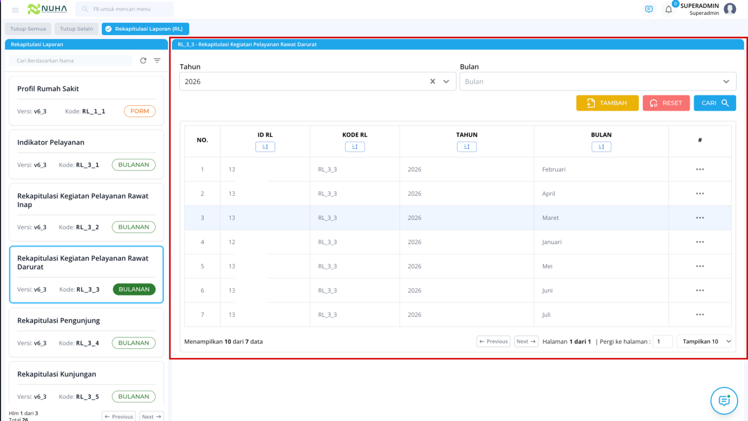
Task: Focus Cari Berdasarkan Nama search field
Action: (x=71, y=61)
